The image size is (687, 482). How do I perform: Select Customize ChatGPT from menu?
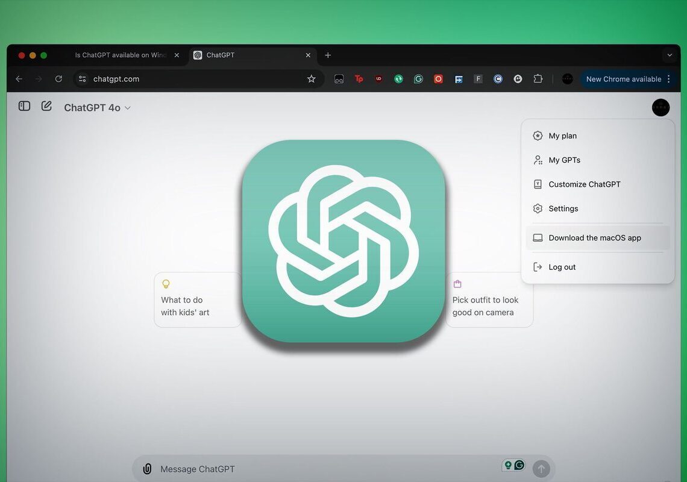click(x=598, y=184)
